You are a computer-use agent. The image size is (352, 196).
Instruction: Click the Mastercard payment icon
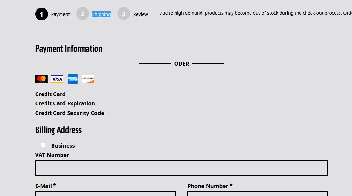41,79
